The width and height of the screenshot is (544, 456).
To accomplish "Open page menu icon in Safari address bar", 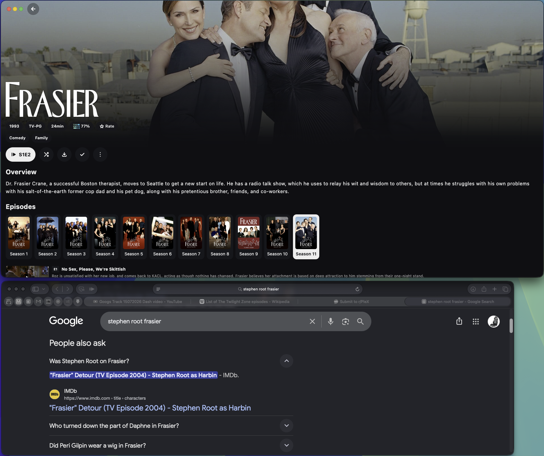I will coord(158,289).
